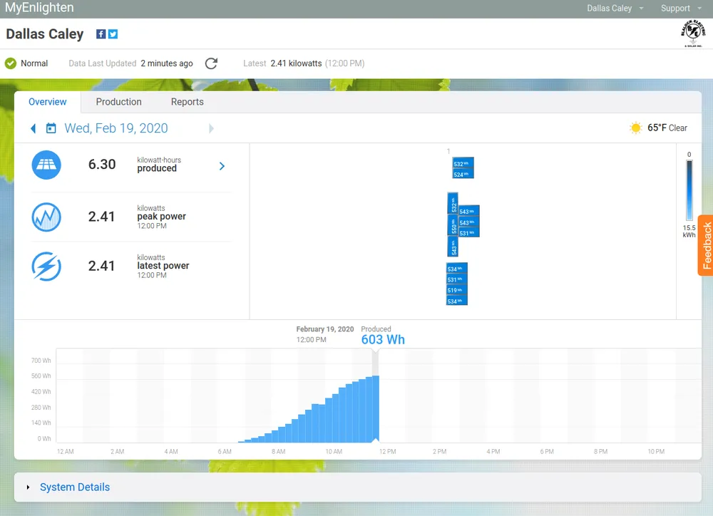Open the calendar date picker icon
The width and height of the screenshot is (713, 516).
click(x=51, y=128)
